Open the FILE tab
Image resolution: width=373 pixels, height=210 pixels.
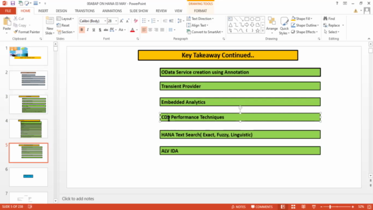(x=8, y=10)
